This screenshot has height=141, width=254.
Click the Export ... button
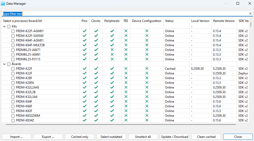(x=48, y=137)
